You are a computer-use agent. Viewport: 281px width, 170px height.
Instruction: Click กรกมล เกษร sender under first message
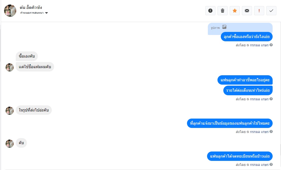pyautogui.click(x=259, y=45)
